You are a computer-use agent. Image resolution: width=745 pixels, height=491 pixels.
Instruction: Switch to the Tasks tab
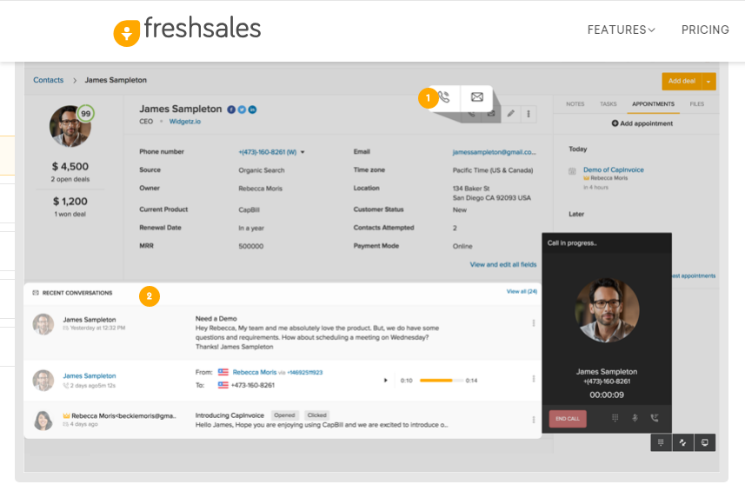pyautogui.click(x=609, y=104)
